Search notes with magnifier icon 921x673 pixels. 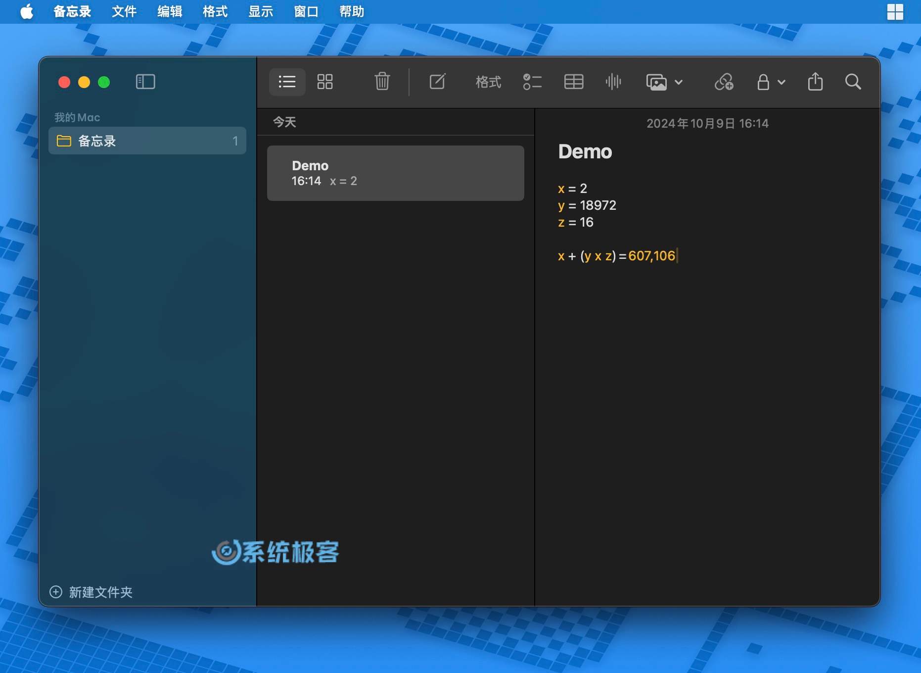(853, 82)
